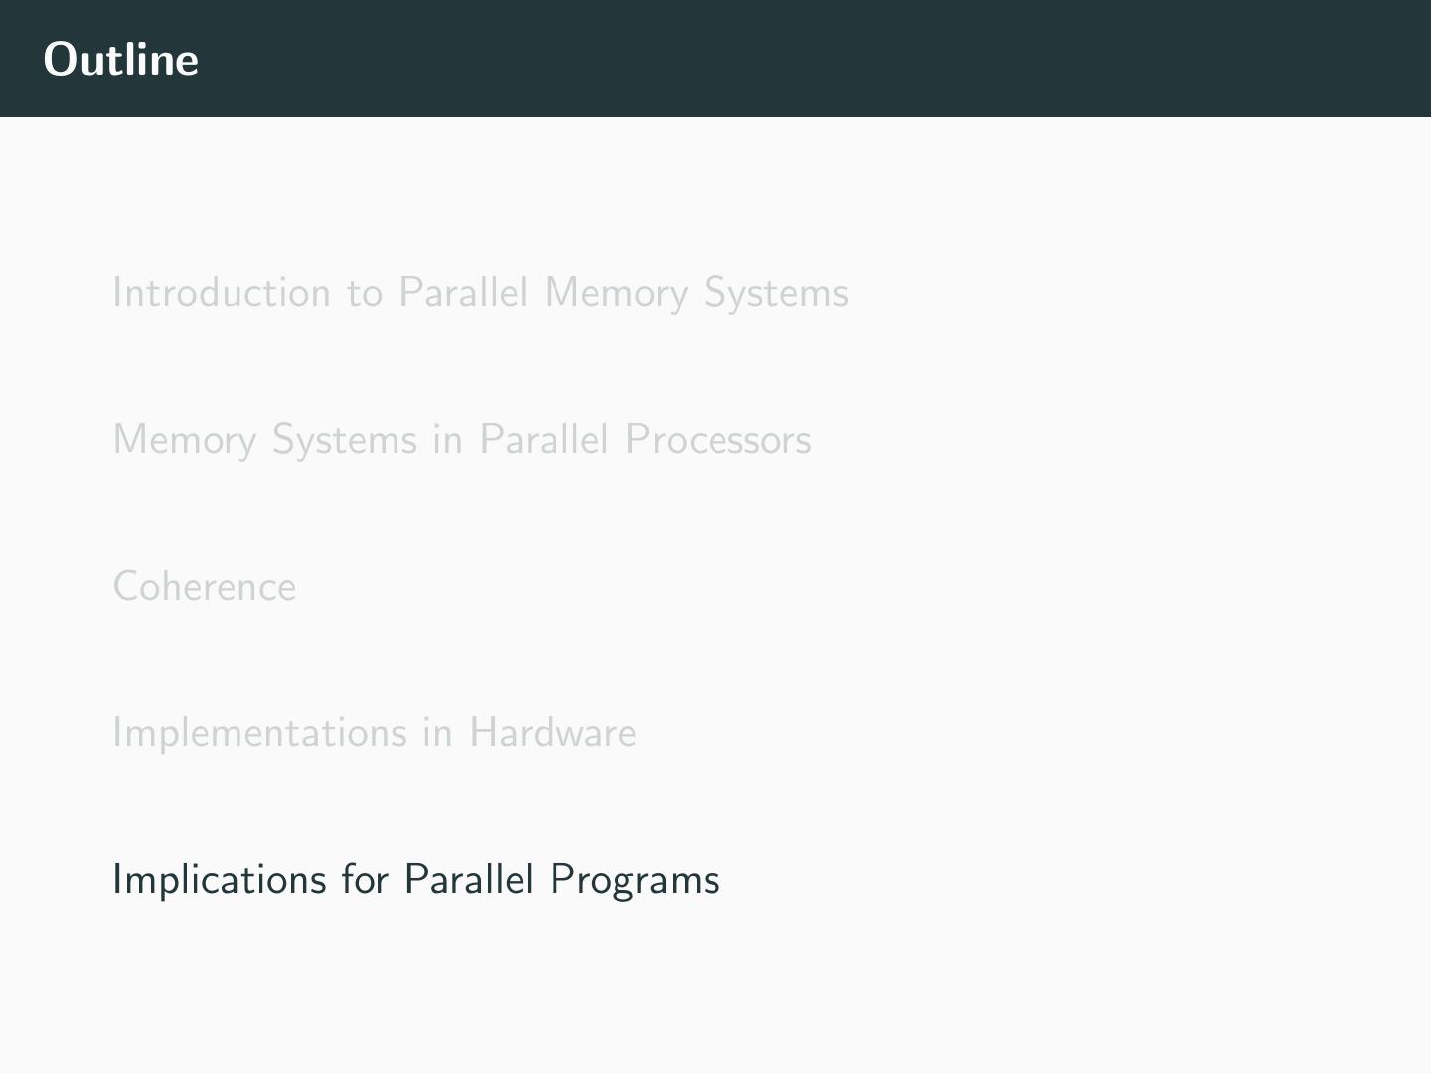Click the word "Programs" in the last entry
Viewport: 1431px width, 1073px height.
(x=634, y=880)
